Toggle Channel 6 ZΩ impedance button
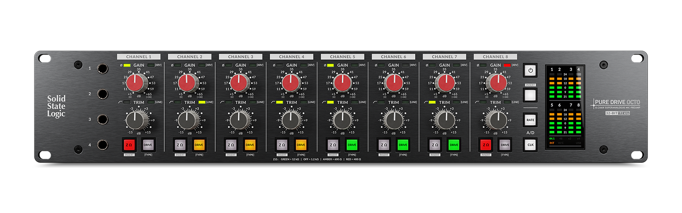The image size is (682, 213). pyautogui.click(x=384, y=145)
